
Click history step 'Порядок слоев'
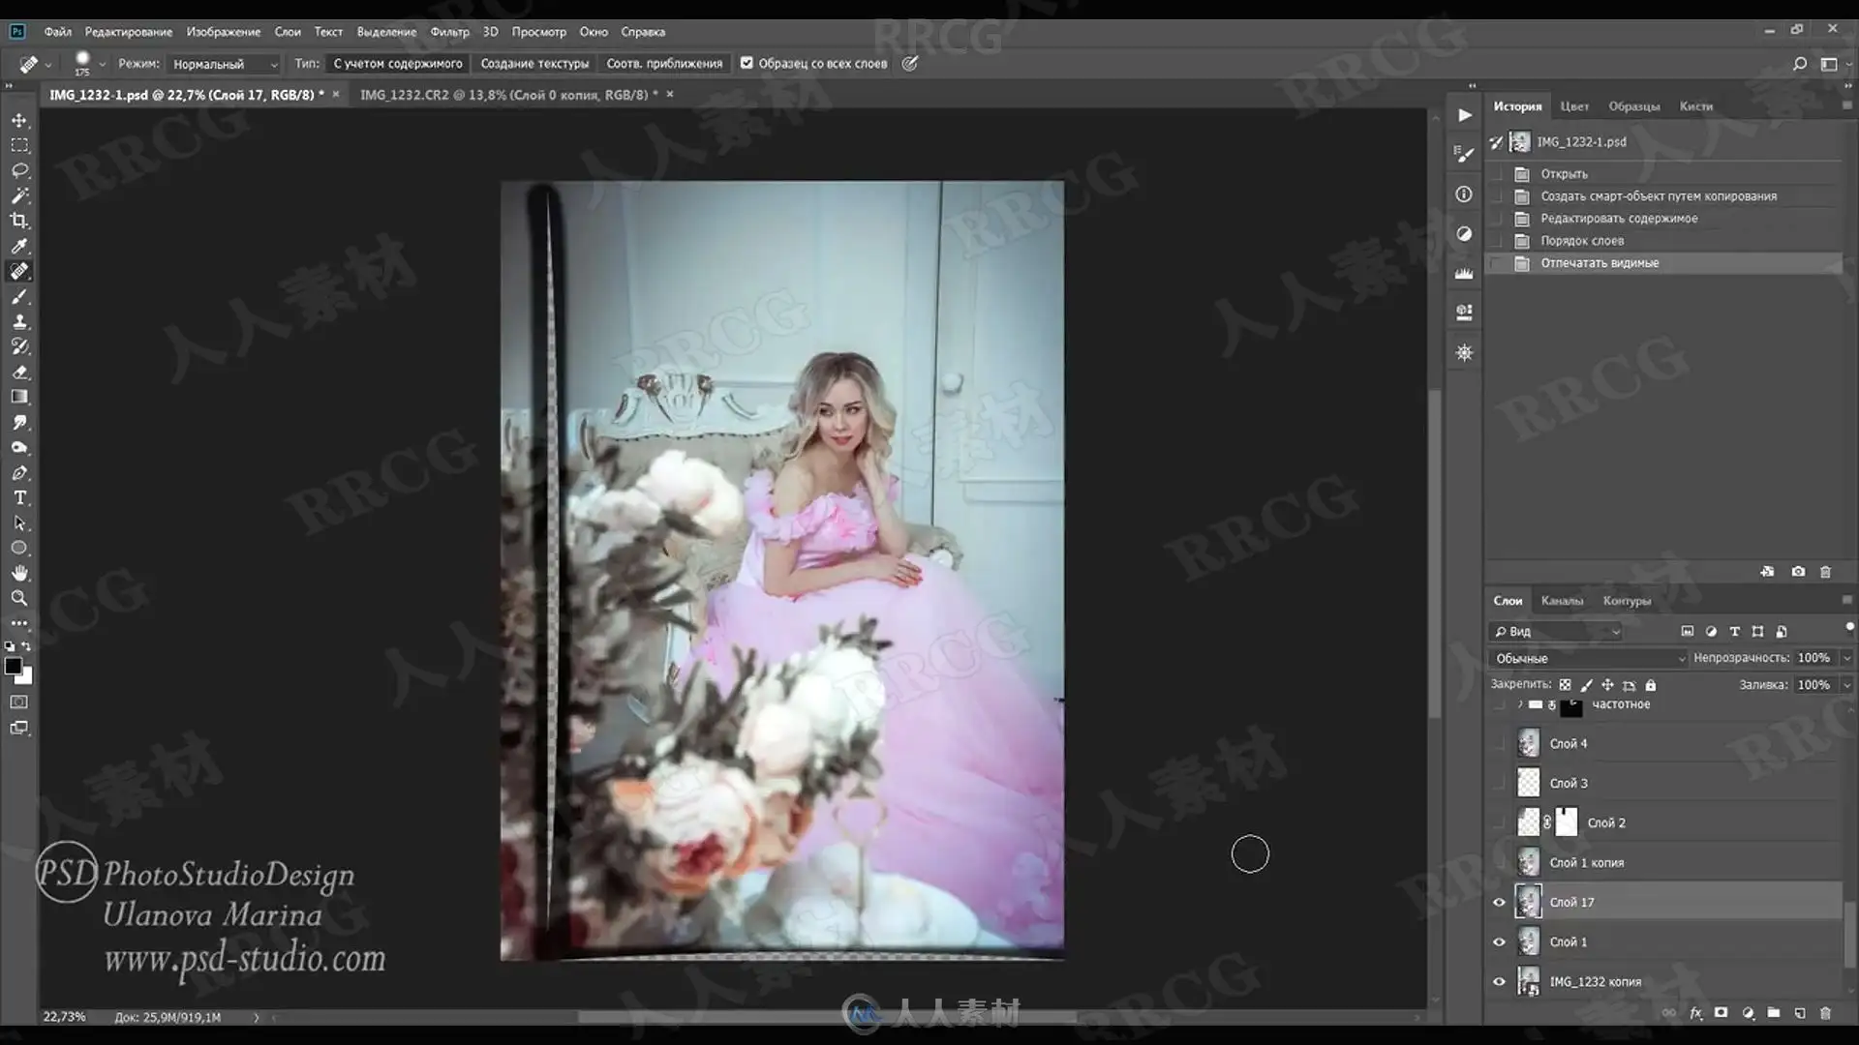pos(1582,241)
